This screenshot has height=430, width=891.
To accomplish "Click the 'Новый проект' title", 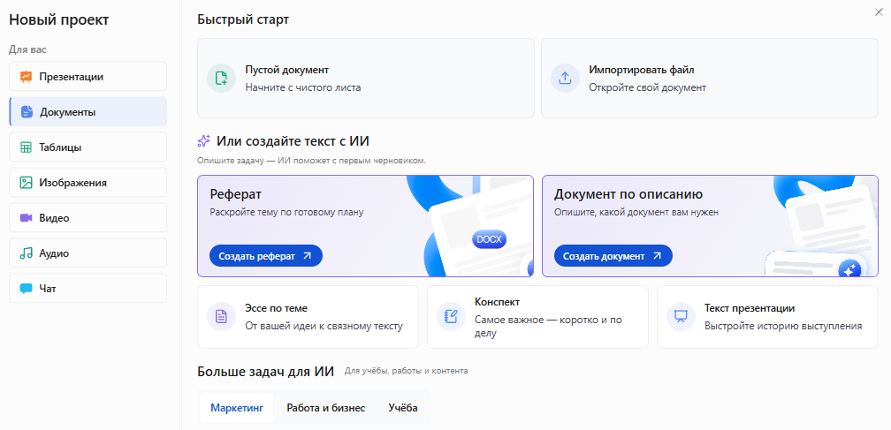I will [x=58, y=19].
